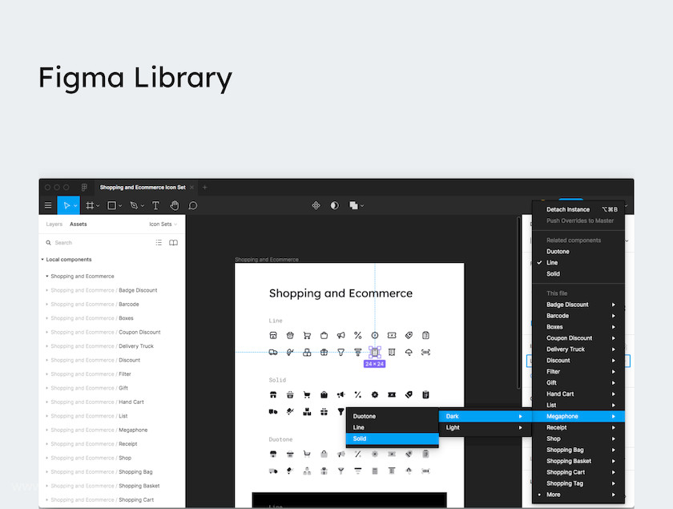Switch to the Assets tab
This screenshot has height=509, width=673.
[x=79, y=224]
